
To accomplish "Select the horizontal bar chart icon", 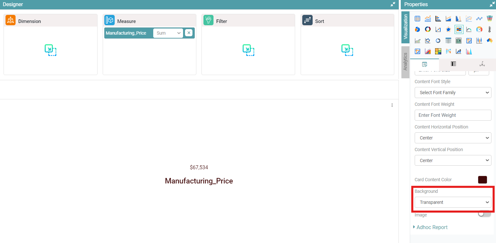I will coord(438,19).
